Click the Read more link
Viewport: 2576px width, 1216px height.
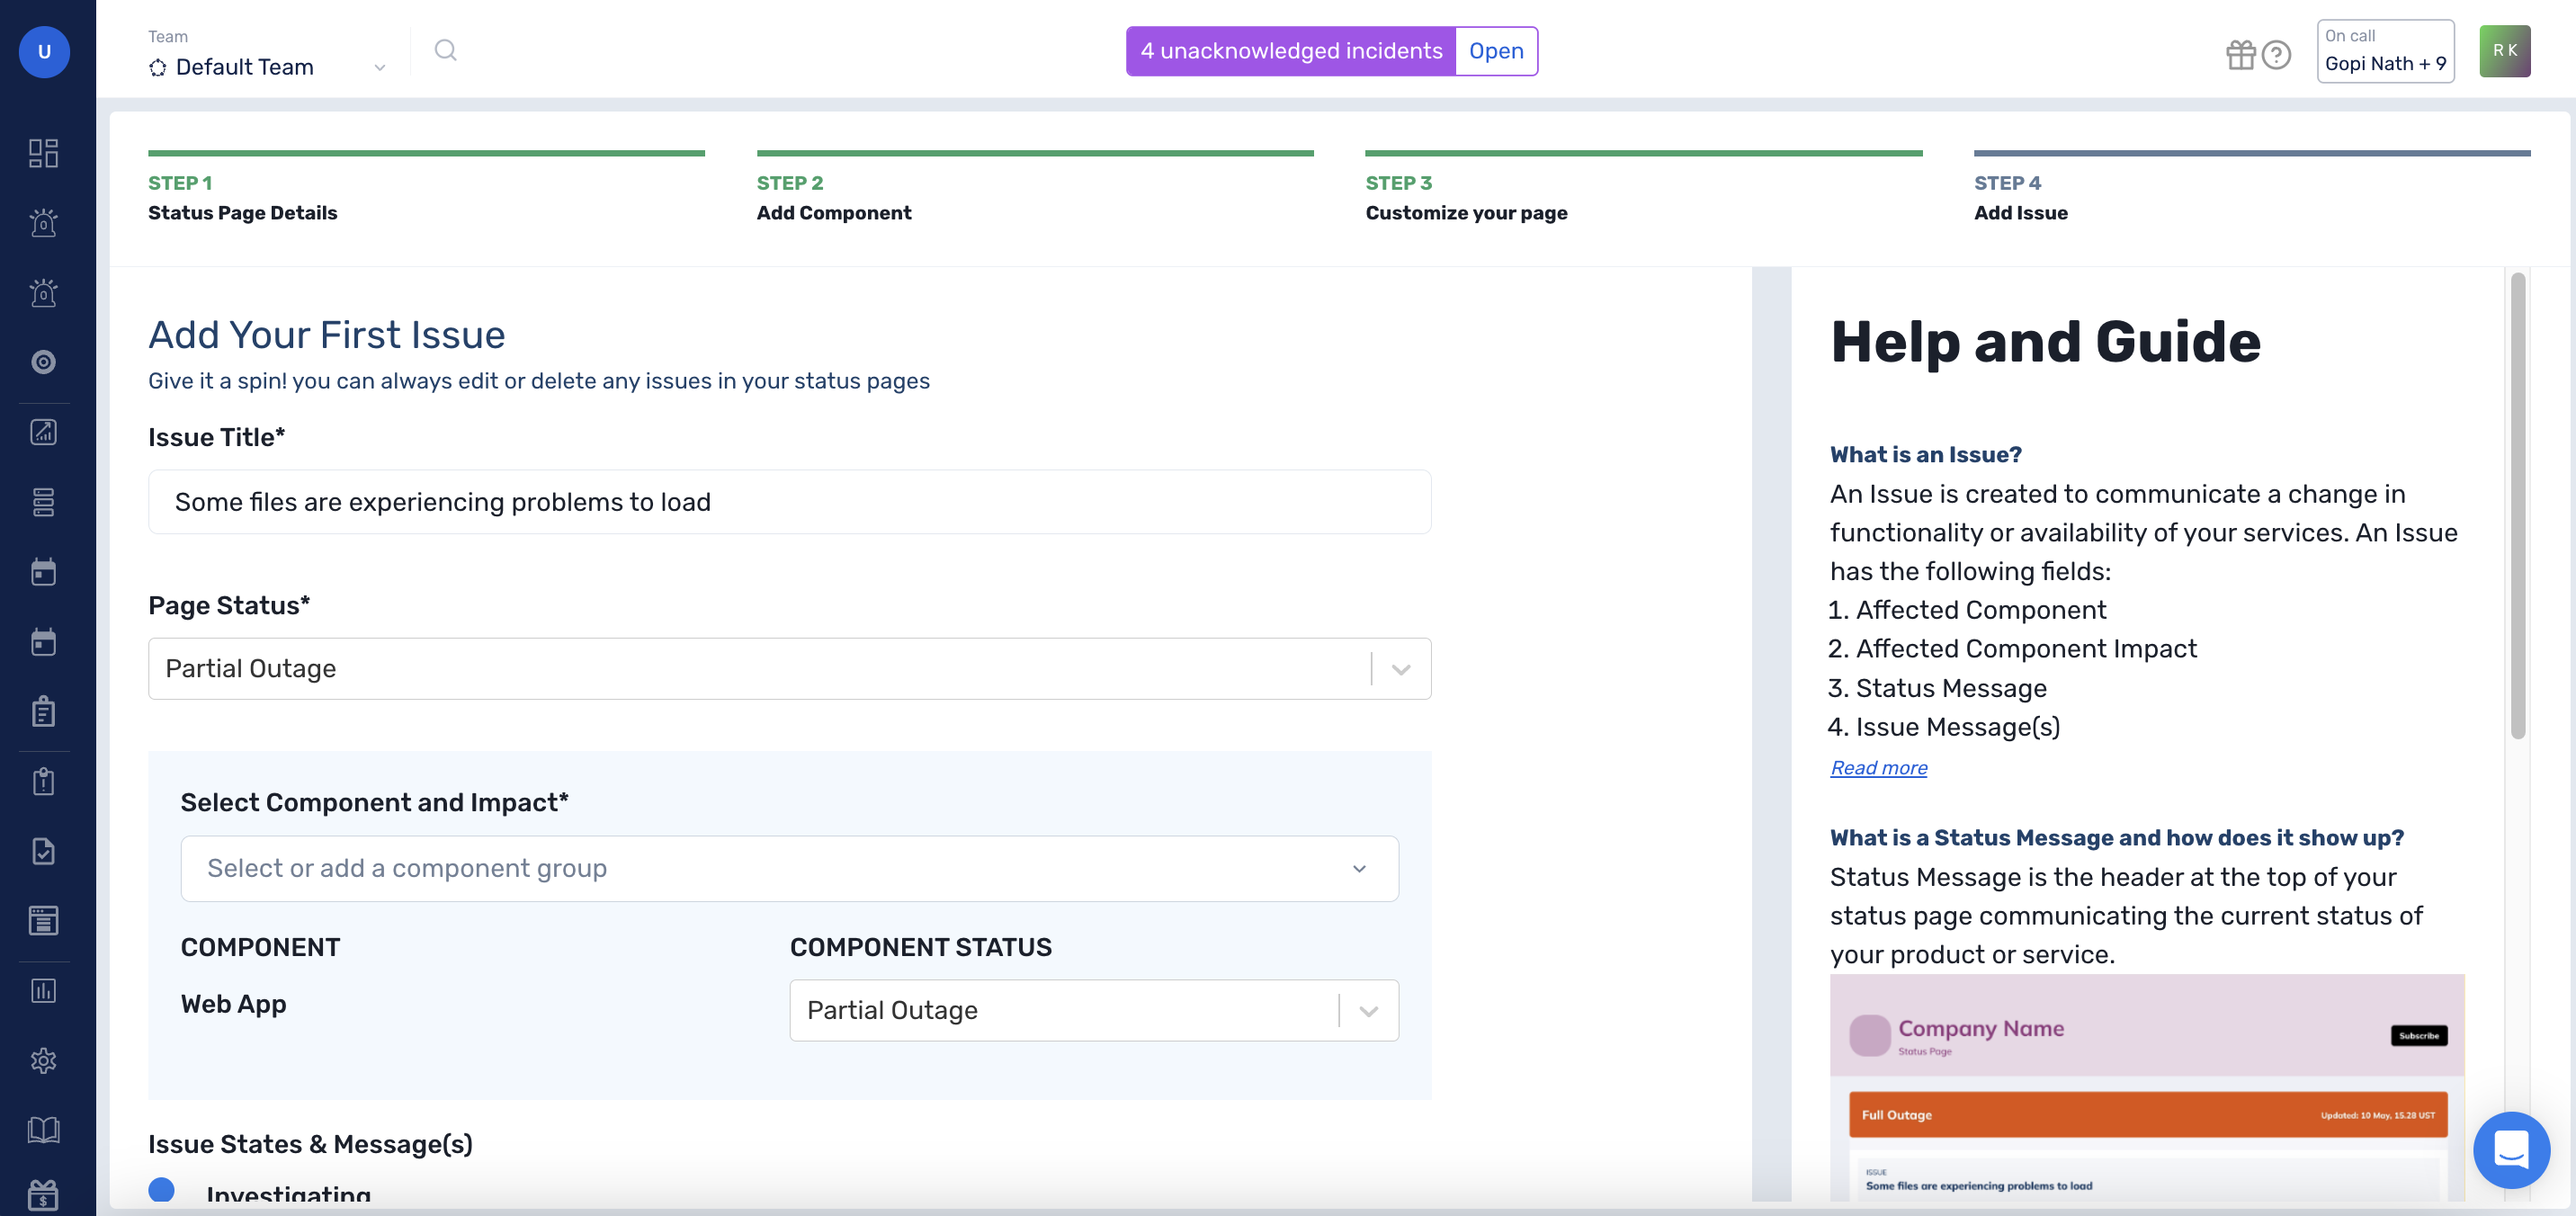(1878, 768)
